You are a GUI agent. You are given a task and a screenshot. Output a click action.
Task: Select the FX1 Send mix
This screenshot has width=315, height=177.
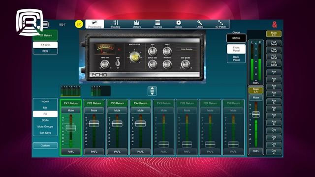click(274, 43)
